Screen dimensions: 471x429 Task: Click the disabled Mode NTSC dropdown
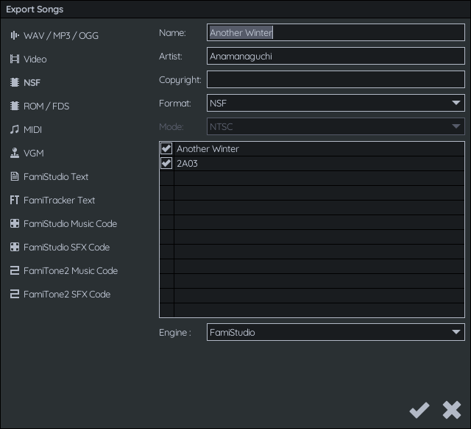[336, 126]
